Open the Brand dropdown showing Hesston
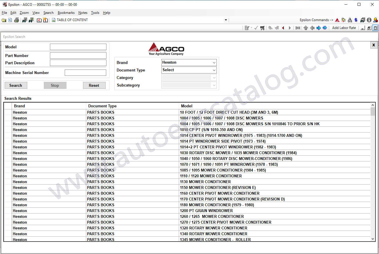 (x=189, y=62)
